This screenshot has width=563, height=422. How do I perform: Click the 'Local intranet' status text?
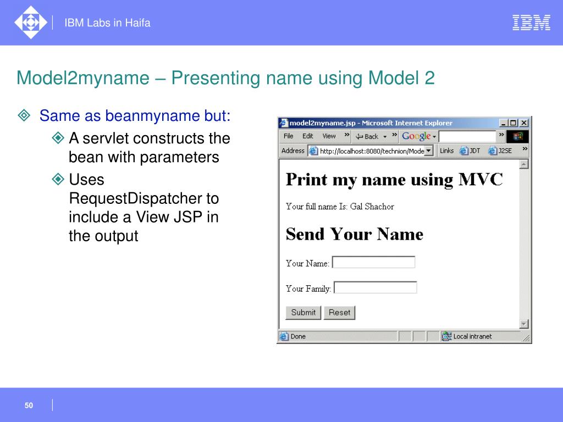pyautogui.click(x=472, y=336)
